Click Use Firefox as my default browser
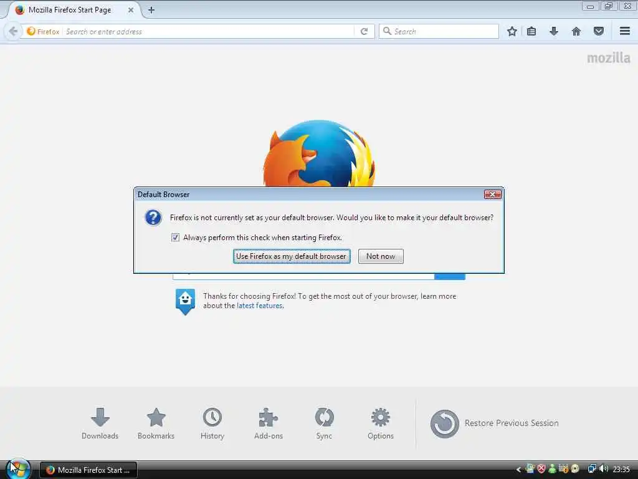Screen dimensions: 638x479 [292, 256]
